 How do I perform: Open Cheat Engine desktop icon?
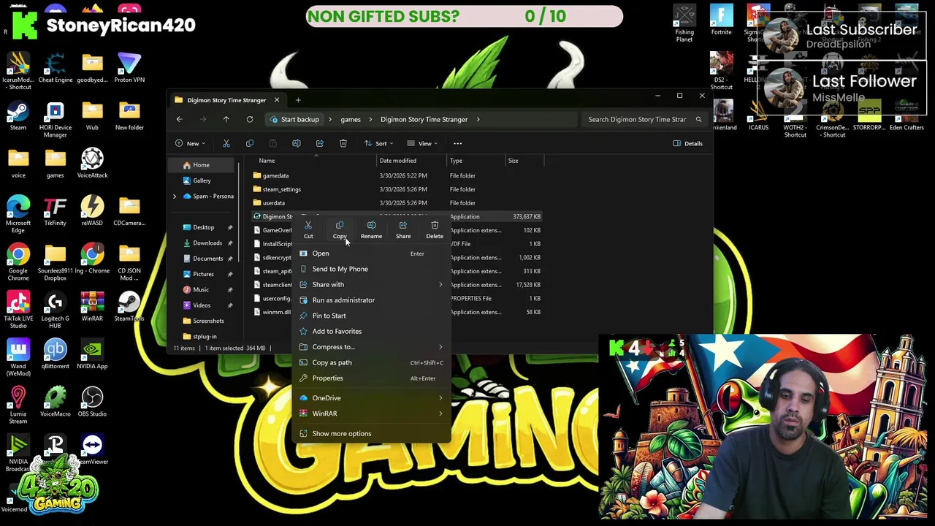(56, 69)
